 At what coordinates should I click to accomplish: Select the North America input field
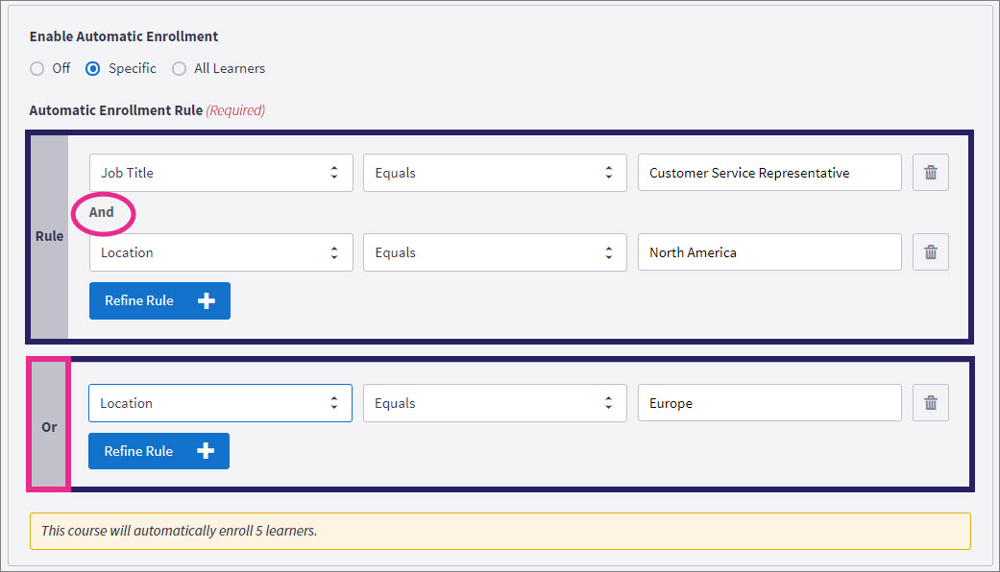pos(768,251)
